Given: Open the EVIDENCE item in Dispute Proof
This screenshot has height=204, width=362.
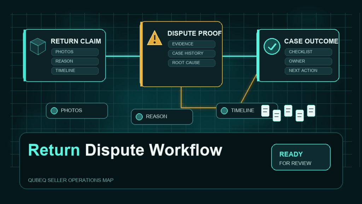Looking at the screenshot, I should [192, 44].
